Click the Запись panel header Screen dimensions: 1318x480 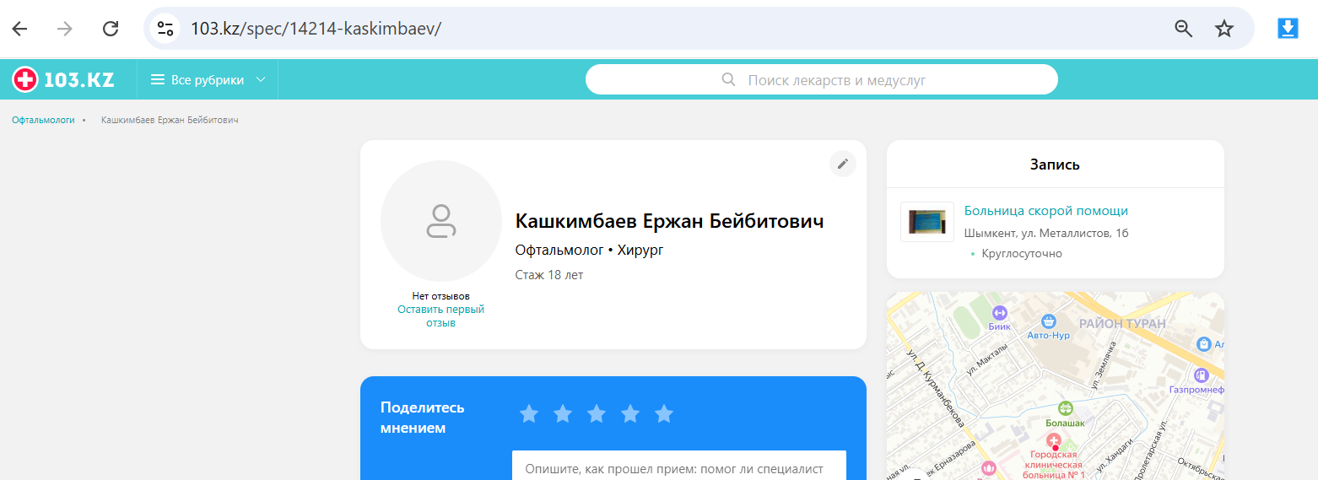tap(1055, 164)
